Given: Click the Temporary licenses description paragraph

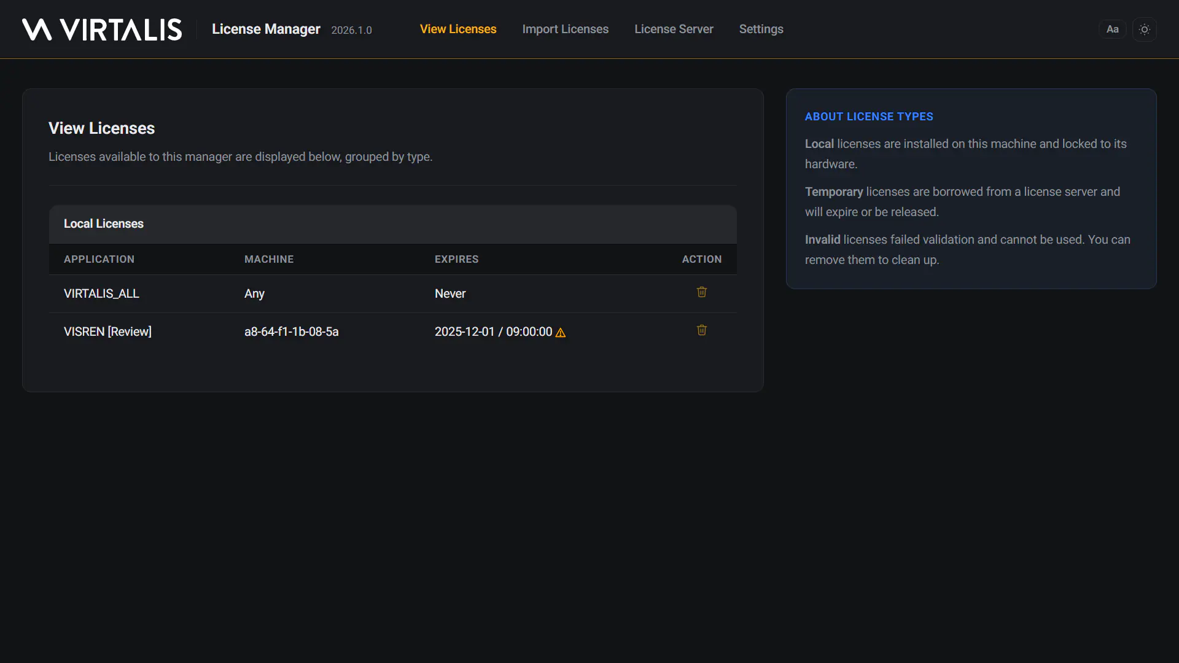Looking at the screenshot, I should [x=962, y=202].
